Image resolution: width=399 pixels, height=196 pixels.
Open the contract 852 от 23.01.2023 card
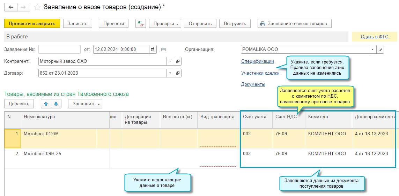click(x=178, y=73)
